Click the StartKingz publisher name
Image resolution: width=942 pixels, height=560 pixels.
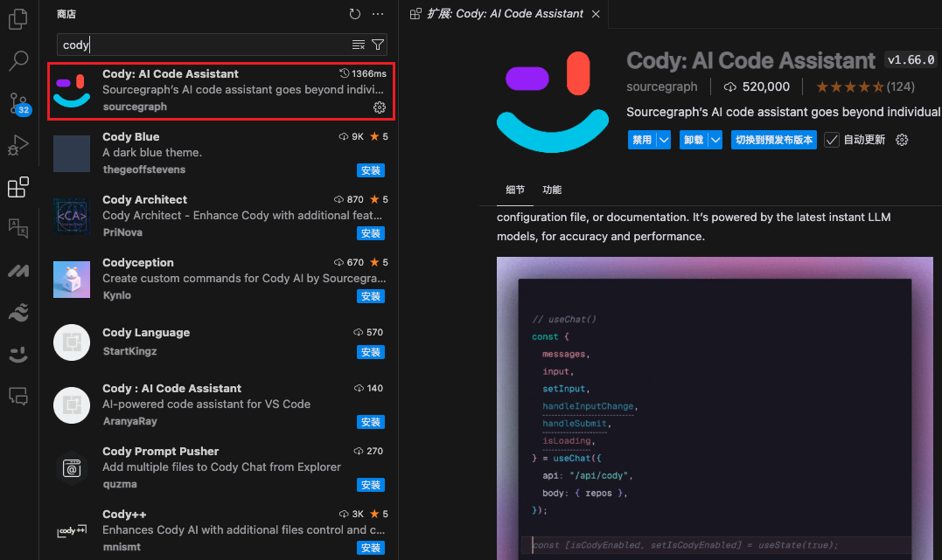tap(129, 351)
